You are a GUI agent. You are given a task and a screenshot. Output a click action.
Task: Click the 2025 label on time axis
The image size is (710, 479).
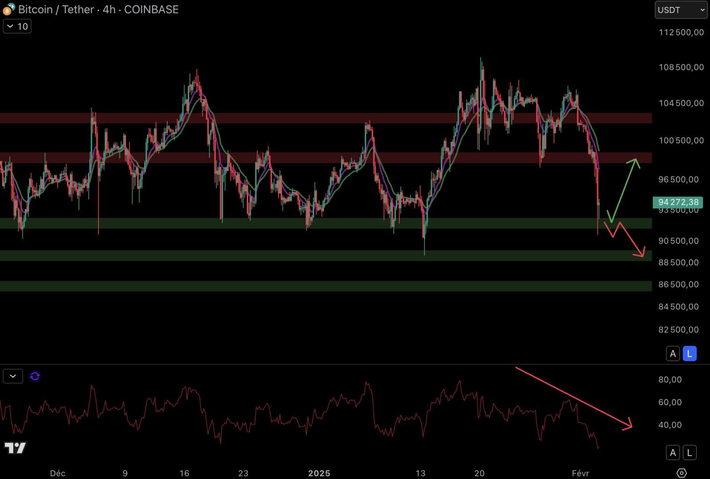[x=319, y=473]
